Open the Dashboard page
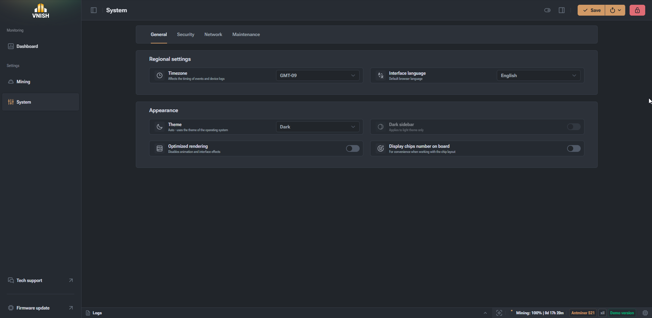 pyautogui.click(x=40, y=46)
